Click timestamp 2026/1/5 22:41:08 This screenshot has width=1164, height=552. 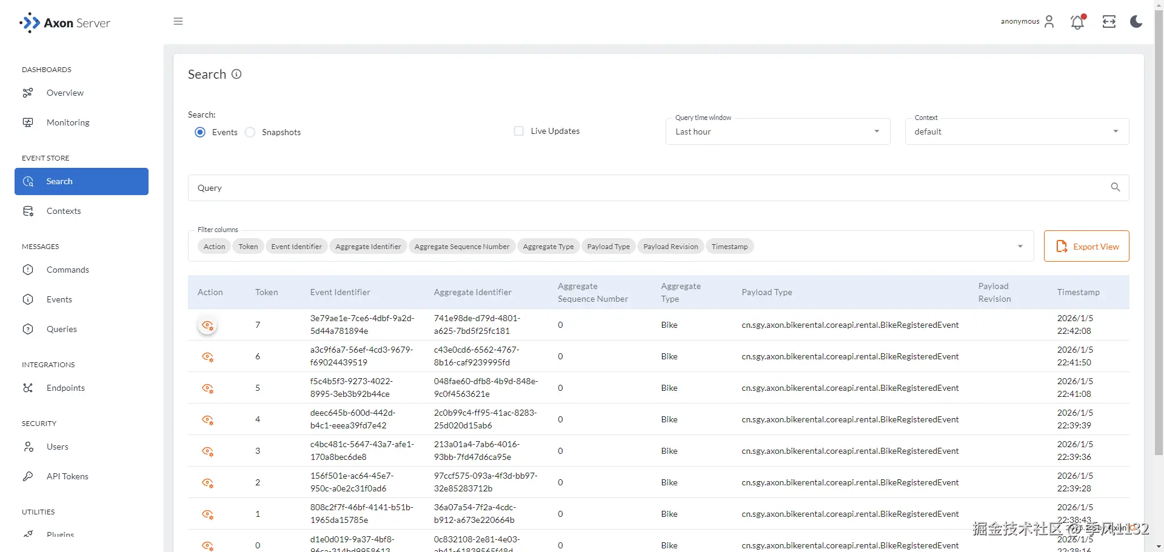pos(1075,388)
